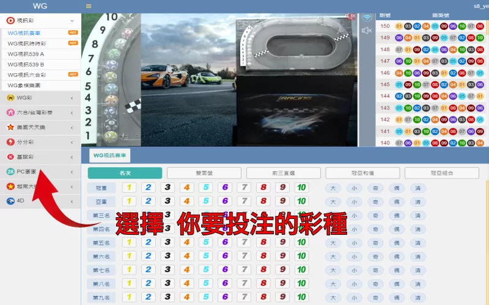Click the 視訊彩 red play icon
This screenshot has height=305, width=489.
tap(11, 20)
